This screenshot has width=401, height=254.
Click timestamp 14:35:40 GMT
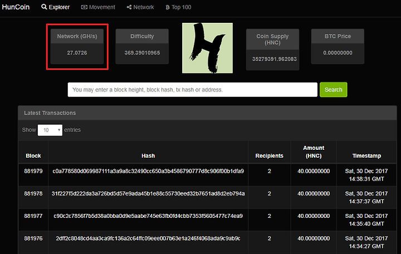pyautogui.click(x=366, y=224)
